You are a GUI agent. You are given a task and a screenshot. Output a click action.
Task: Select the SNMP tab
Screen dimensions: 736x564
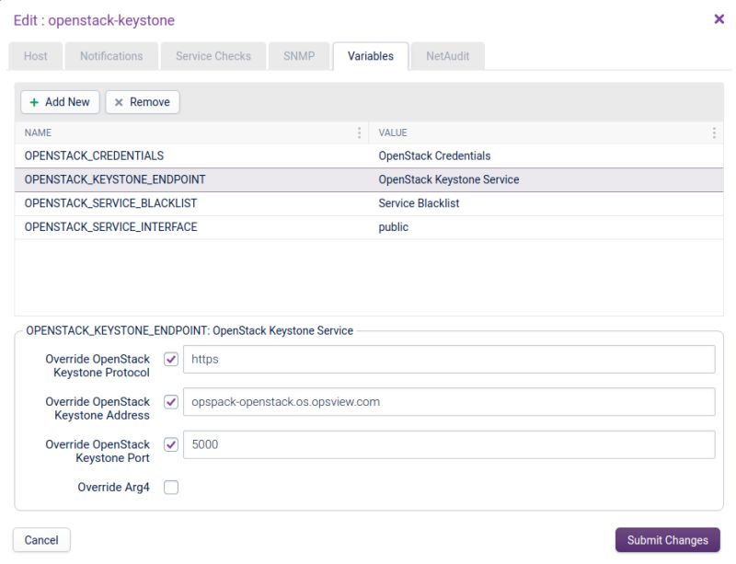(x=299, y=56)
